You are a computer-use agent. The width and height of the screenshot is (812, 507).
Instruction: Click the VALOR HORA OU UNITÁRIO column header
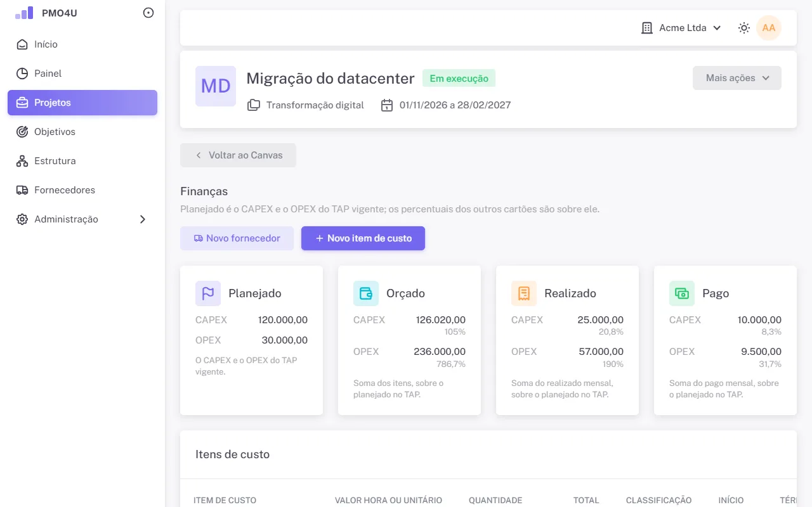pyautogui.click(x=388, y=501)
